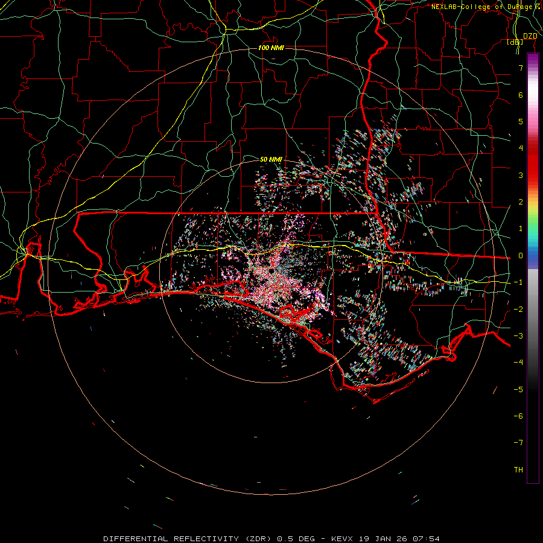Click the '0' value on the dB scale

point(521,256)
